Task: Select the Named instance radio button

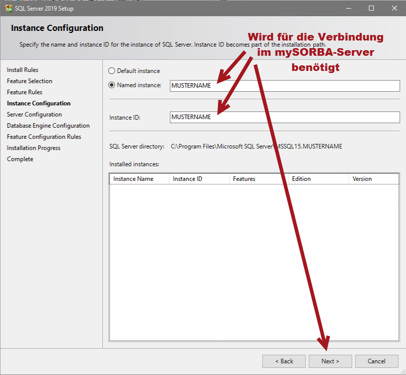Action: click(x=112, y=85)
